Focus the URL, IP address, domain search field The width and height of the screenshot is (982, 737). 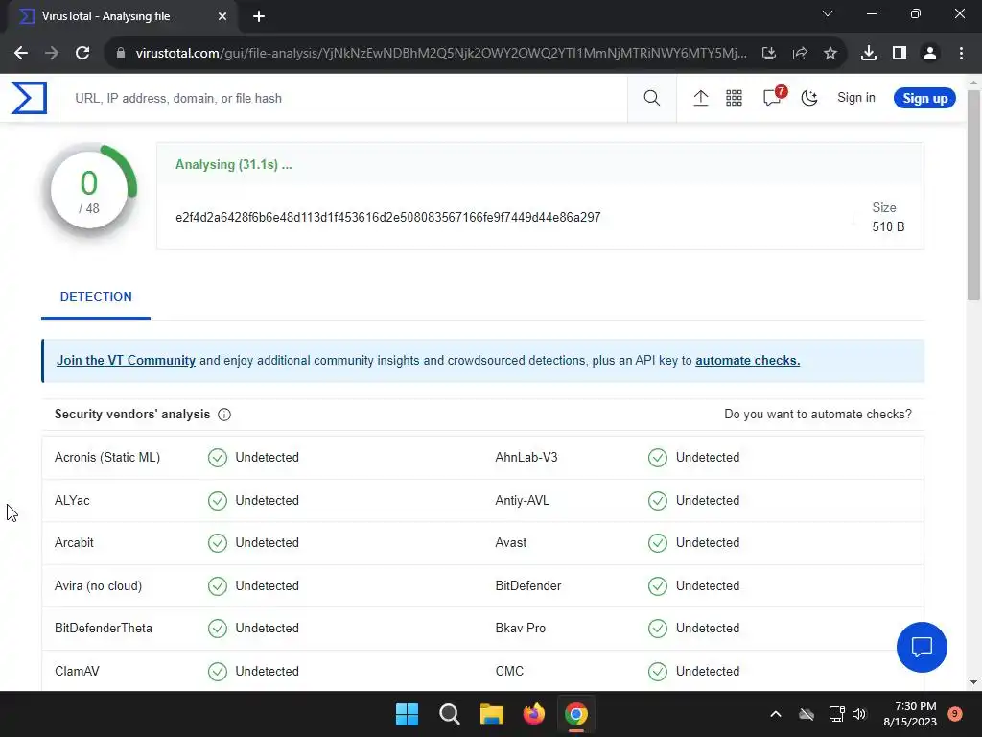tap(342, 99)
